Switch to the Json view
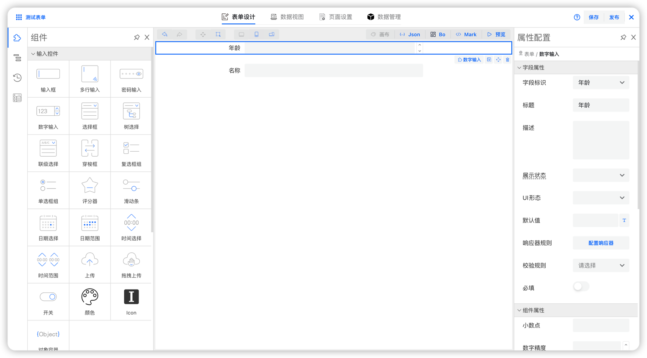The width and height of the screenshot is (647, 358). [x=410, y=35]
